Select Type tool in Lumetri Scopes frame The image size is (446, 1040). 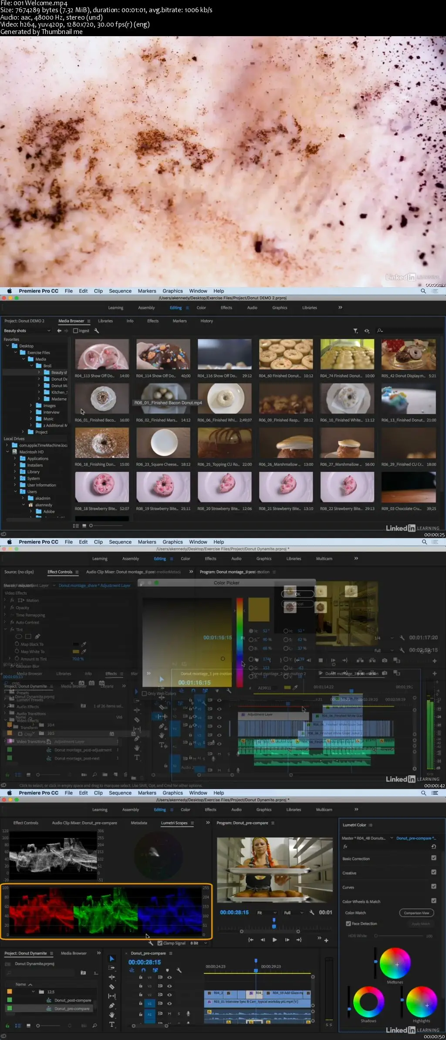pos(112,1024)
